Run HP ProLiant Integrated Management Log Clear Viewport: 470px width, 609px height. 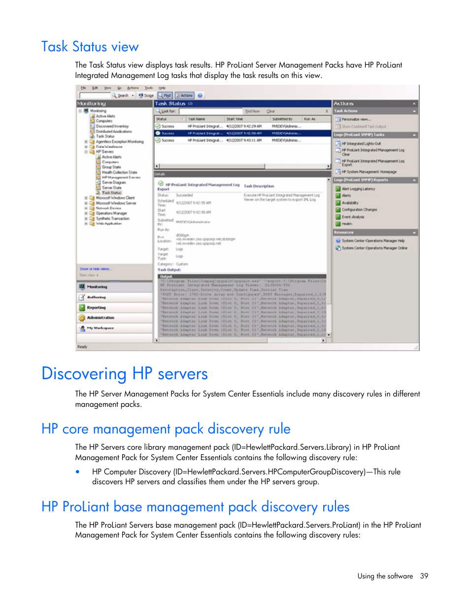370,152
